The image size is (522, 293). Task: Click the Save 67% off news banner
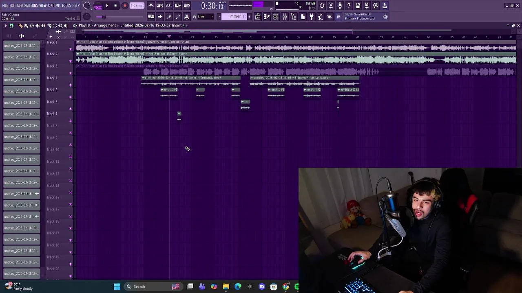[x=366, y=17]
